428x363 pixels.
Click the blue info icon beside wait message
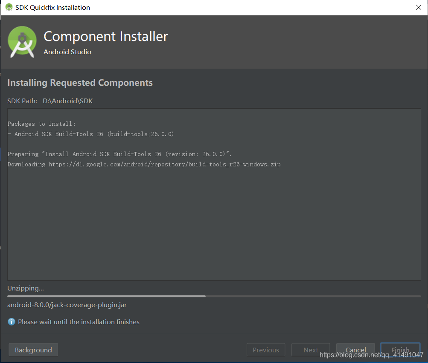coord(12,322)
